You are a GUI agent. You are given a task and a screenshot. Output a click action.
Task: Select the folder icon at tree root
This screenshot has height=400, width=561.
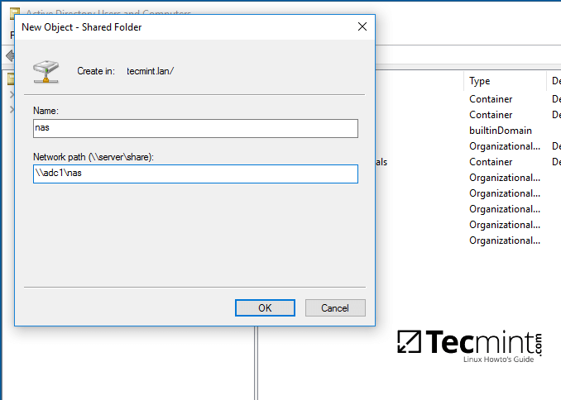pos(11,79)
